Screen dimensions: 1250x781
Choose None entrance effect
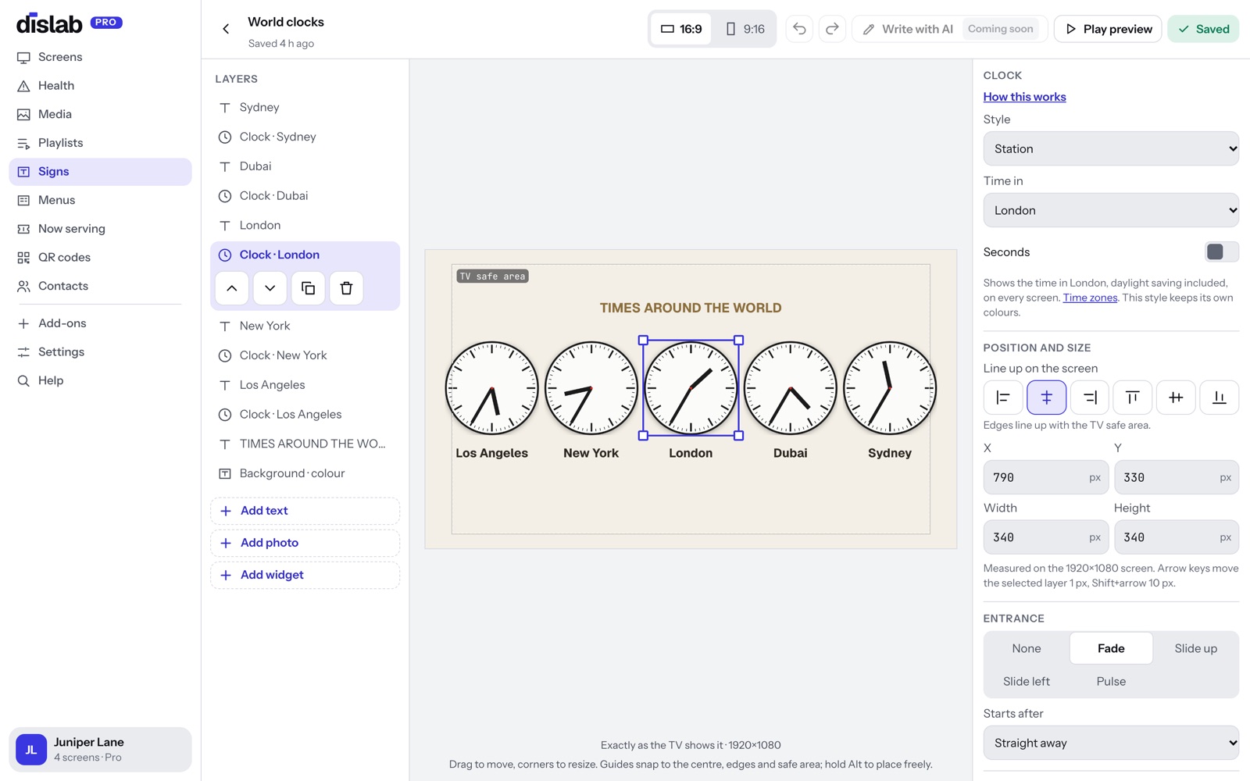1026,648
